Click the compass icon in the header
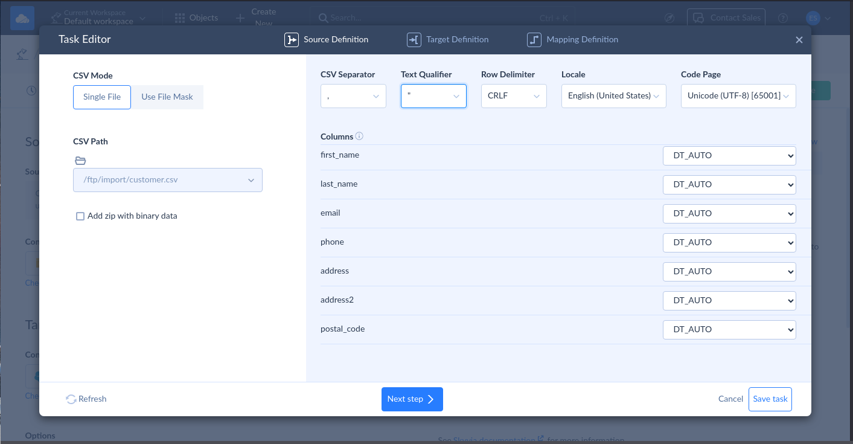Image resolution: width=853 pixels, height=444 pixels. (x=669, y=18)
